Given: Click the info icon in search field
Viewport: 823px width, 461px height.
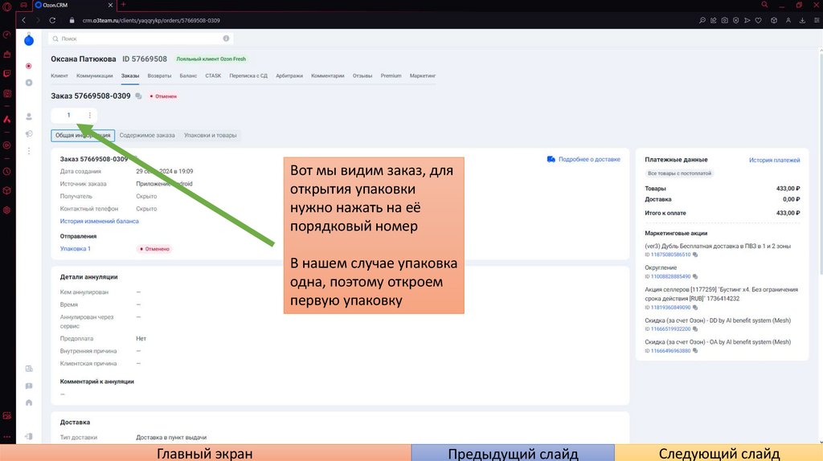Looking at the screenshot, I should coord(226,39).
